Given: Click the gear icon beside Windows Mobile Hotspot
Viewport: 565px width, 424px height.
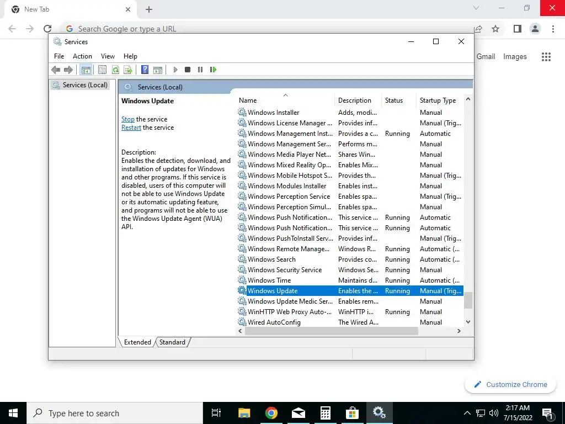Looking at the screenshot, I should coord(242,175).
